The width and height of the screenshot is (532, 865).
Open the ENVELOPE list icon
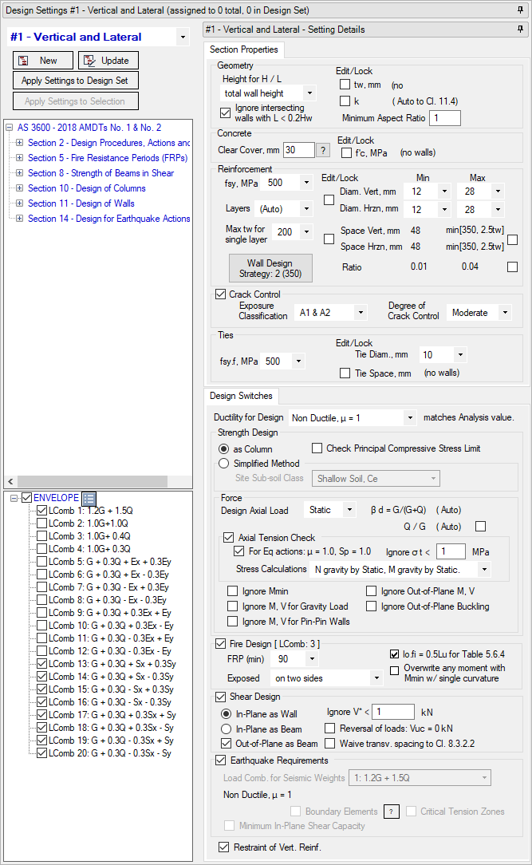point(89,499)
